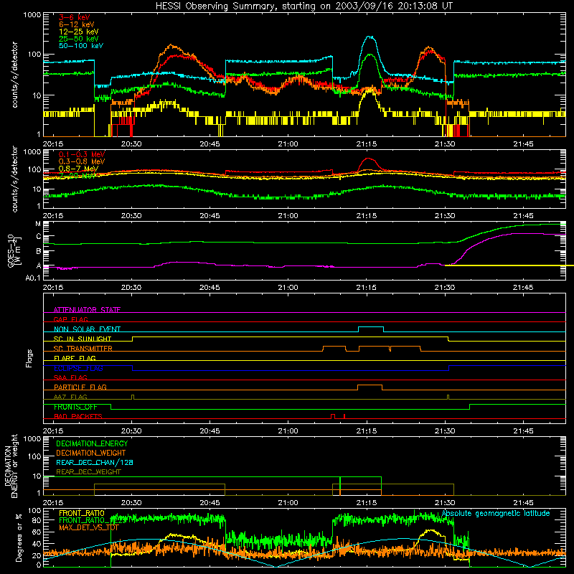Click the HESSI Observing Summary plot title
Screen dimensions: 574x574
coord(304,6)
